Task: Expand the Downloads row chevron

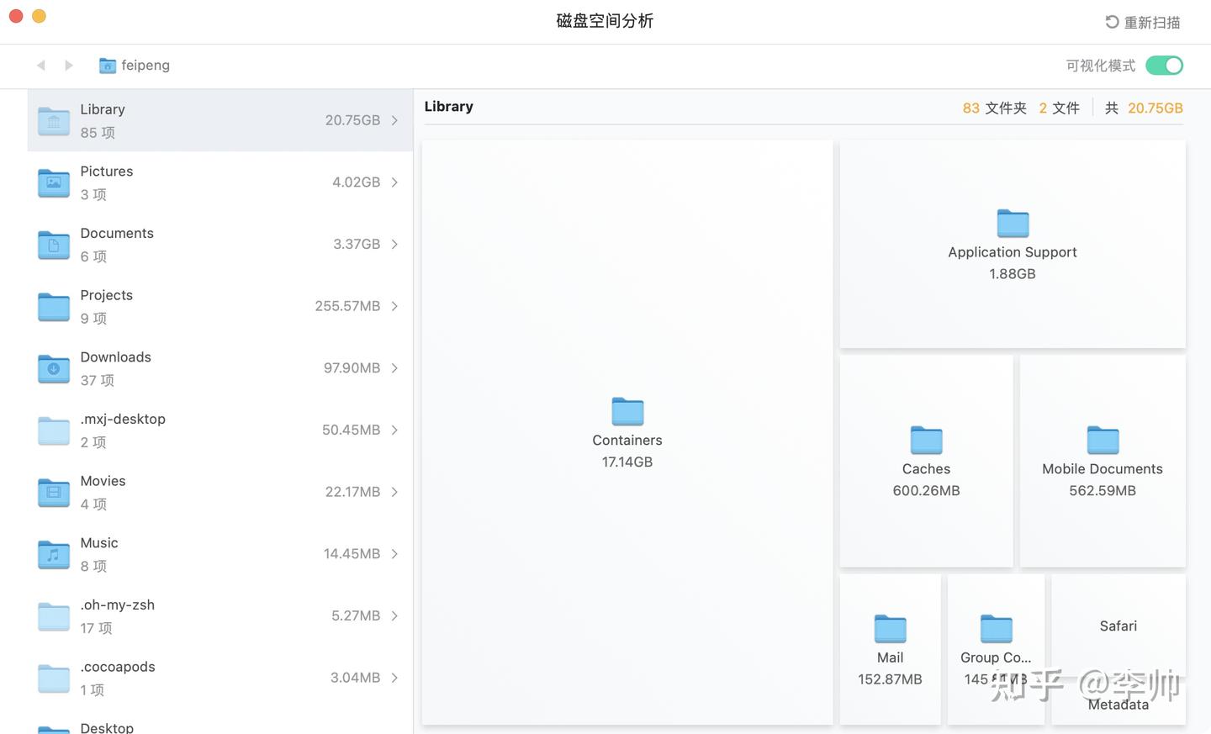Action: [394, 368]
